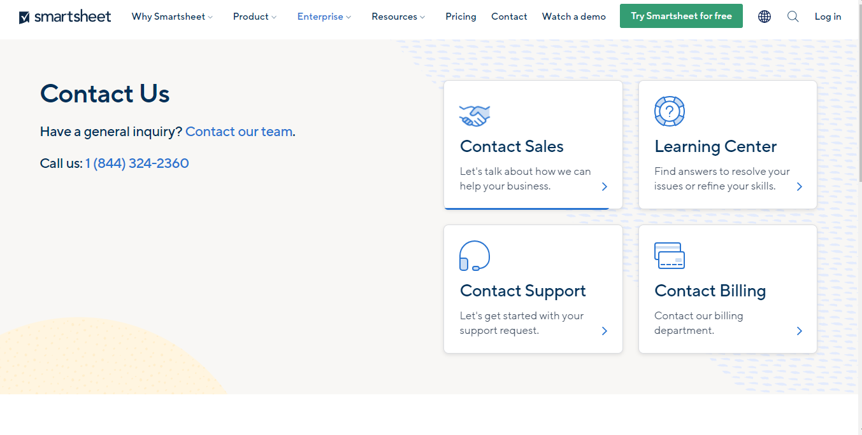862x435 pixels.
Task: Open the language globe selector
Action: tap(765, 17)
